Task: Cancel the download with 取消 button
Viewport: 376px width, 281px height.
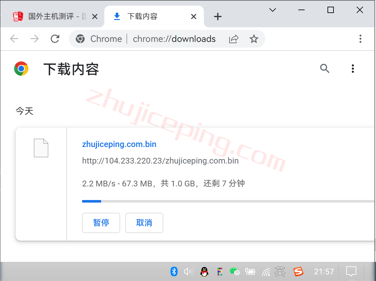Action: point(144,223)
